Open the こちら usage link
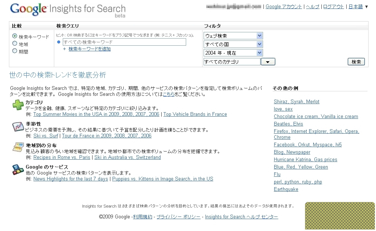Image resolution: width=376 pixels, height=231 pixels. pyautogui.click(x=169, y=94)
